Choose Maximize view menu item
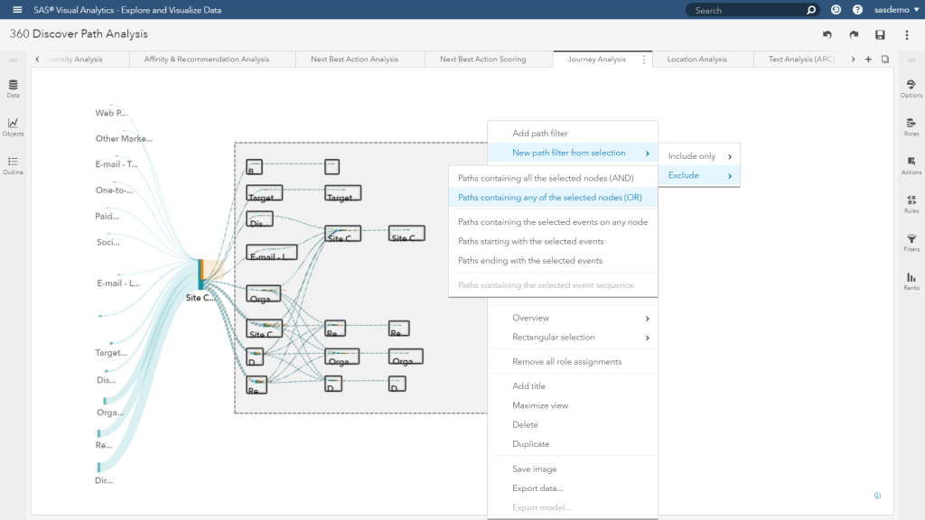This screenshot has width=925, height=520. point(572,405)
